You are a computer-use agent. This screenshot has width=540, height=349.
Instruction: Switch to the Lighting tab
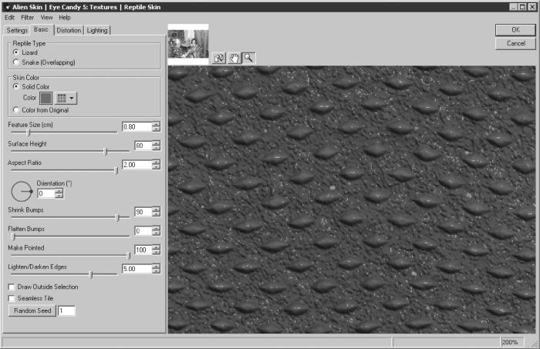pyautogui.click(x=97, y=30)
